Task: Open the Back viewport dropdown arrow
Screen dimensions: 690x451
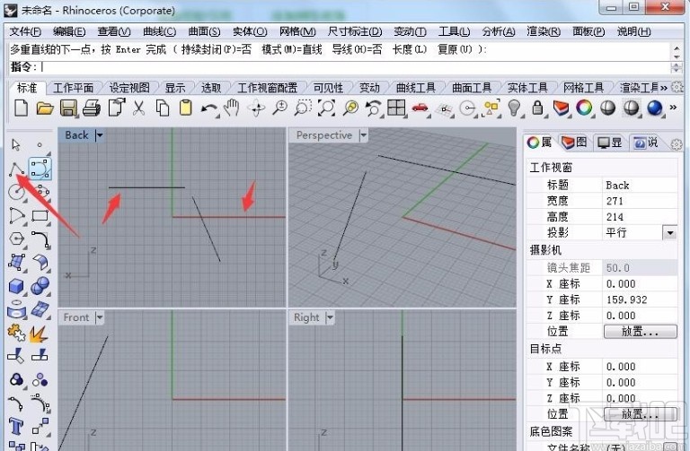Action: pos(100,135)
